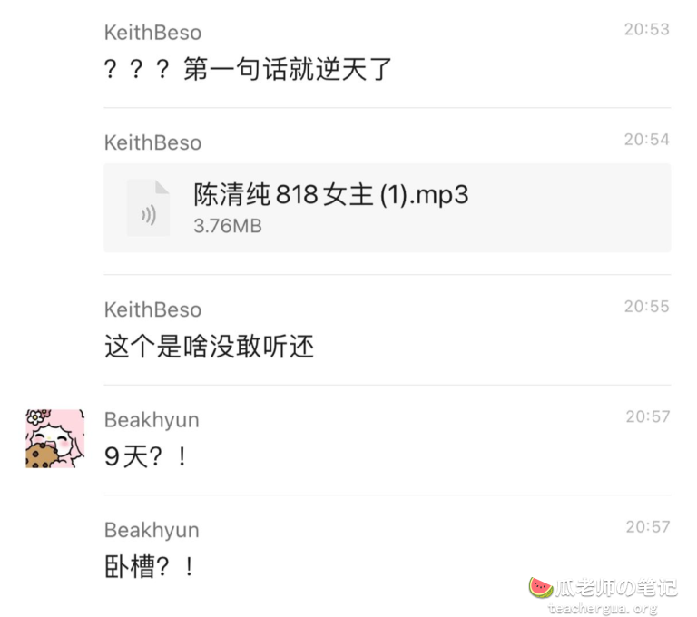Select the KeithBeso name at 20:54
Image resolution: width=697 pixels, height=617 pixels.
152,143
